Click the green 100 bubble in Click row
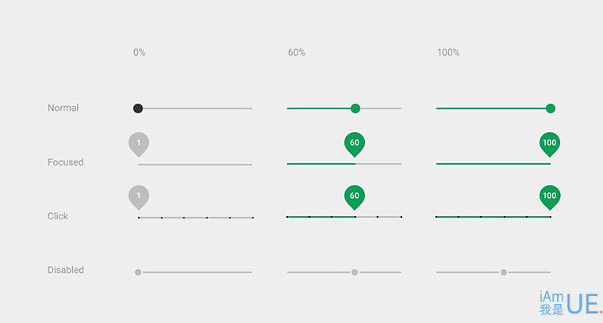The width and height of the screenshot is (603, 323). tap(550, 198)
